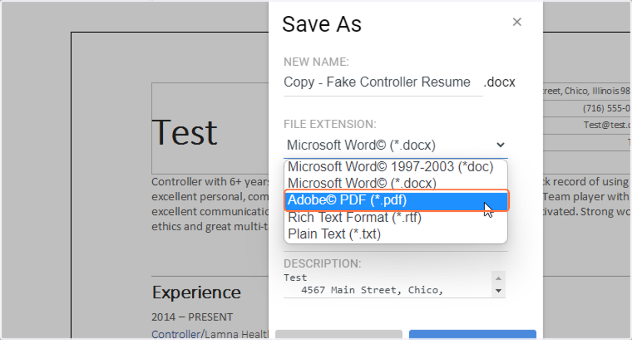Click the .docx extension label
The width and height of the screenshot is (632, 340).
[x=499, y=83]
